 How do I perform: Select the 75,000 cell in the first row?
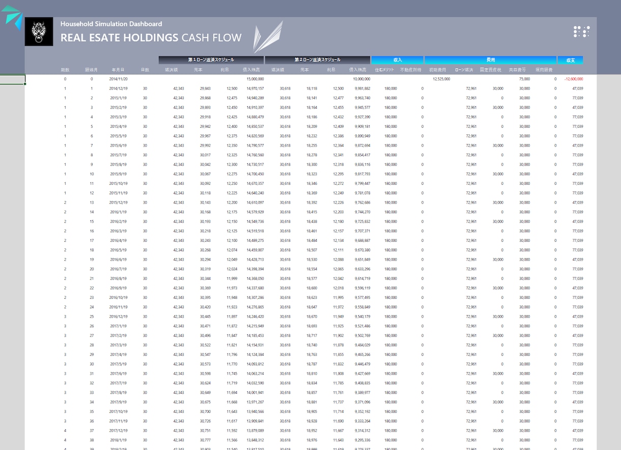[524, 79]
